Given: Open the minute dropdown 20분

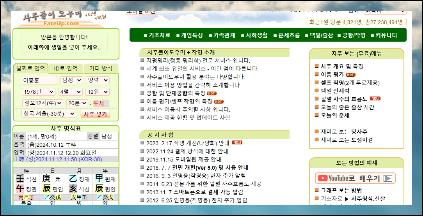Looking at the screenshot, I should [77, 103].
